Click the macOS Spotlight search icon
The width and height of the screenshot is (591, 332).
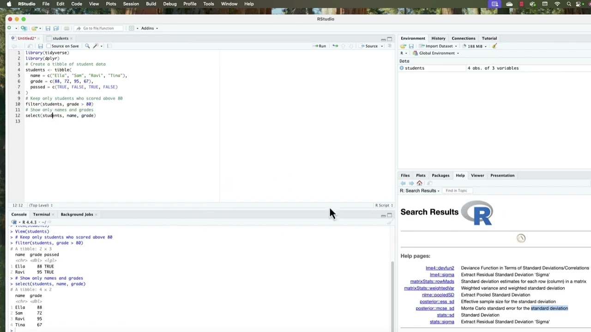tap(569, 4)
